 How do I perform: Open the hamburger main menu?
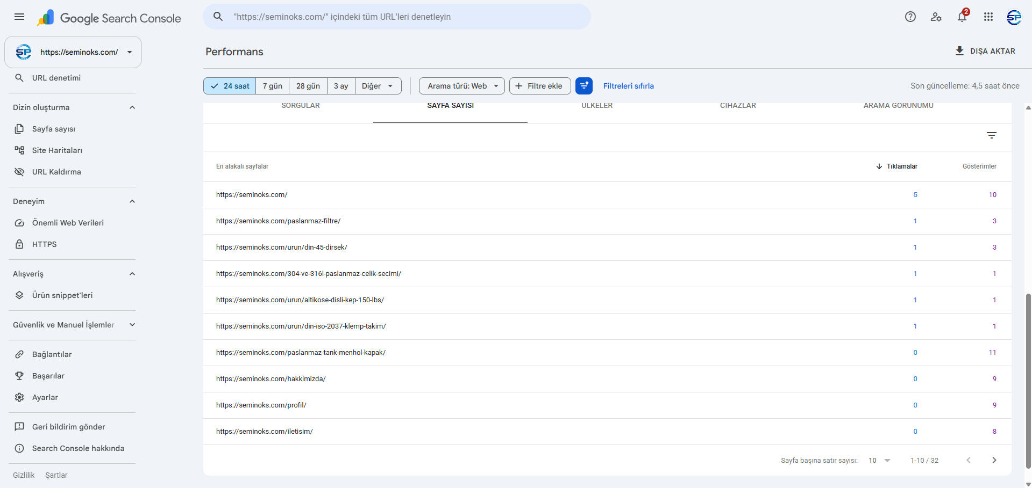coord(19,17)
